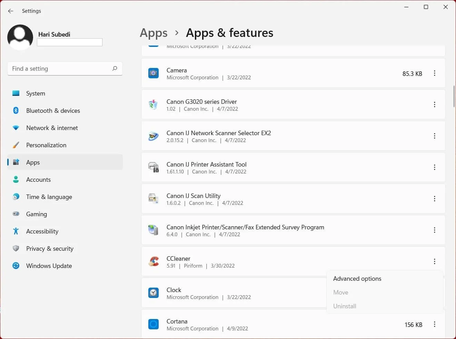This screenshot has width=456, height=339.
Task: Navigate back using the Apps breadcrumb
Action: 153,32
